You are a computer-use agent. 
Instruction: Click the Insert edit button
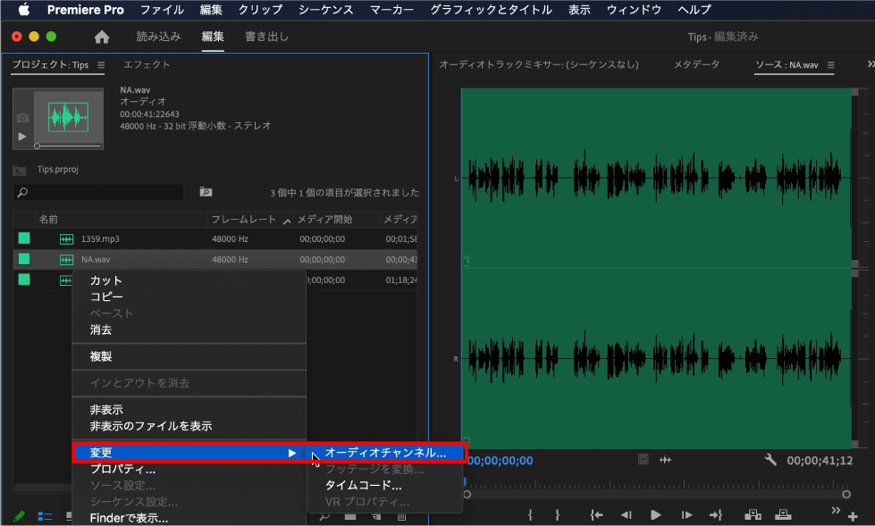tap(753, 514)
